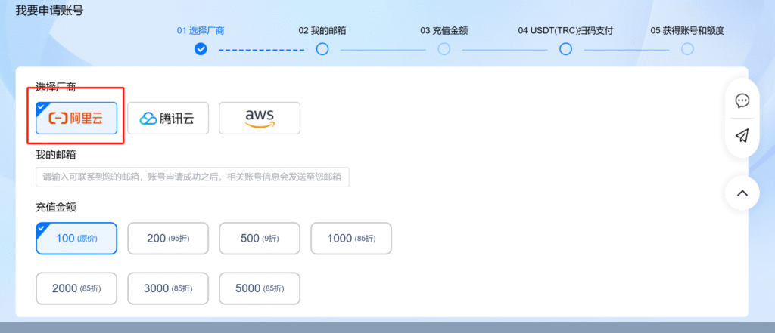This screenshot has width=775, height=333.
Task: Click the 我的邮箱 section label above input
Action: coord(56,155)
